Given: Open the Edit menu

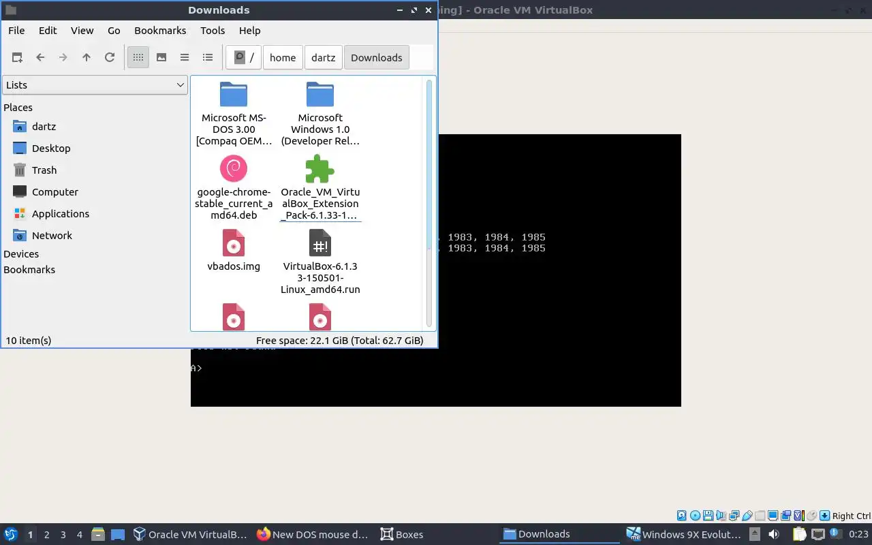Looking at the screenshot, I should pos(48,31).
